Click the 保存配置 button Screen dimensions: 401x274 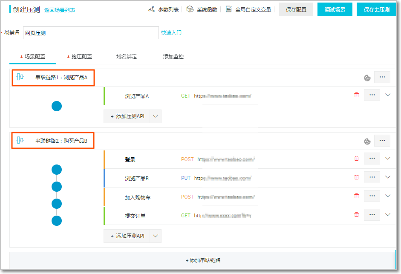pos(296,9)
